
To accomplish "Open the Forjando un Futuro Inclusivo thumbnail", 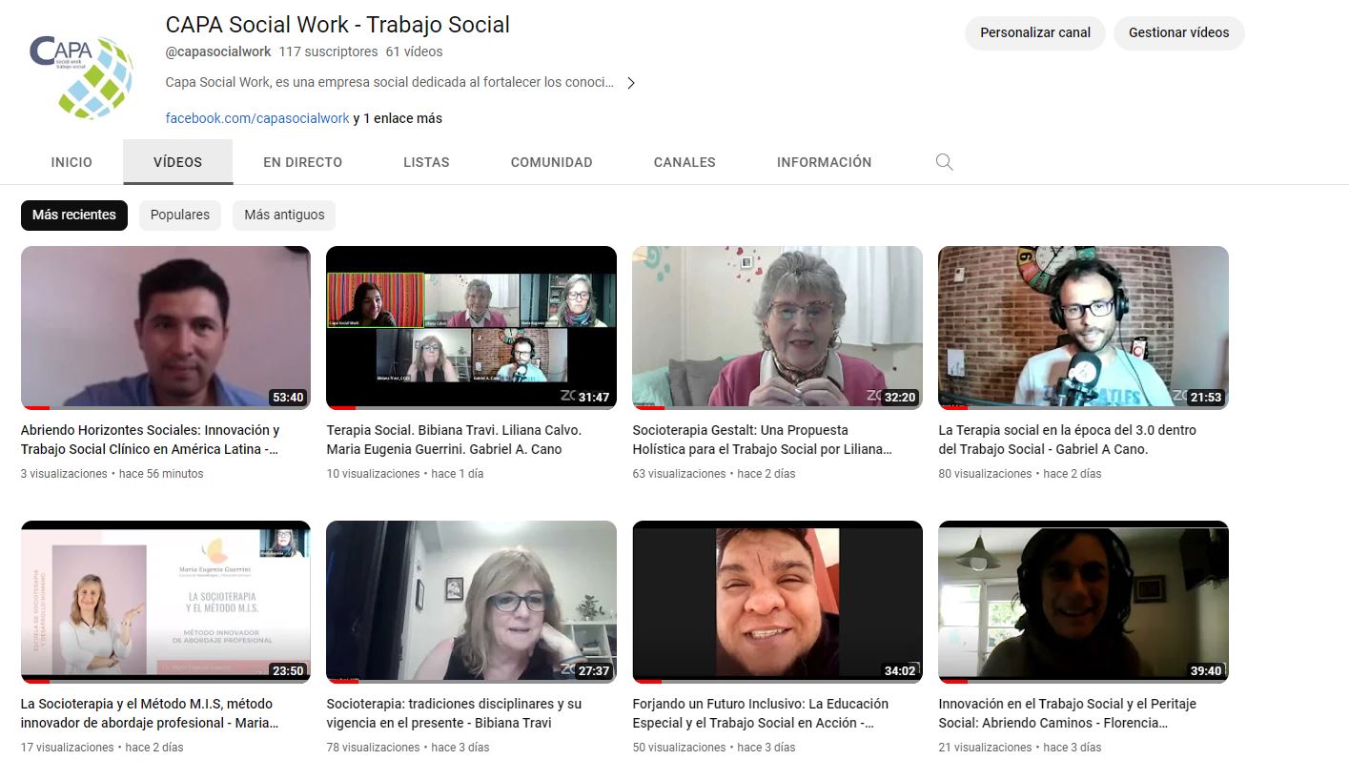I will 777,602.
